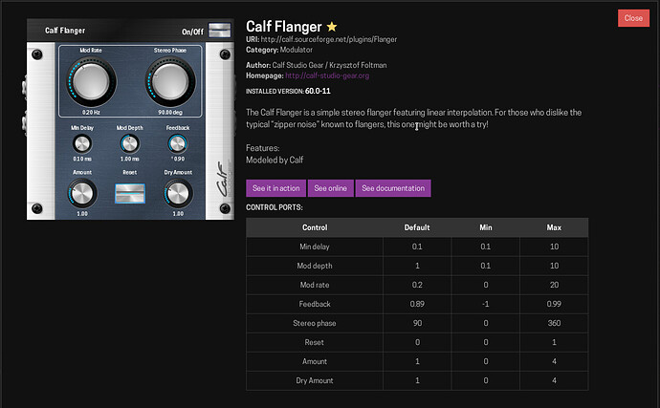Click the Mod Depth knob
Image resolution: width=660 pixels, height=408 pixels.
pyautogui.click(x=130, y=144)
